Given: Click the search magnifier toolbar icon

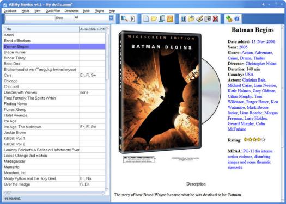Looking at the screenshot, I should point(125,18).
